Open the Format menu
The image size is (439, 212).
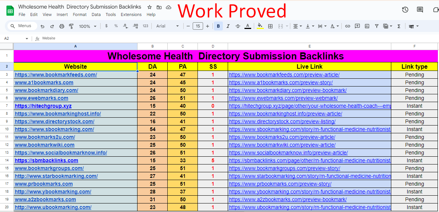pos(79,14)
